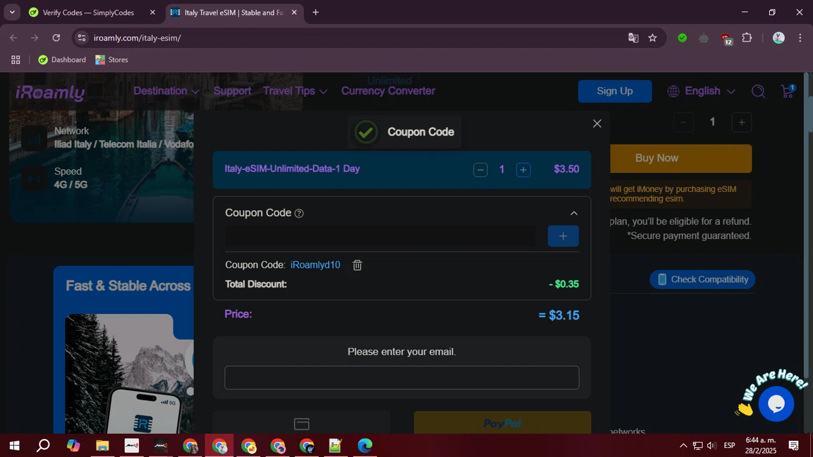The image size is (813, 457).
Task: Open the coupon code help tooltip
Action: 299,214
